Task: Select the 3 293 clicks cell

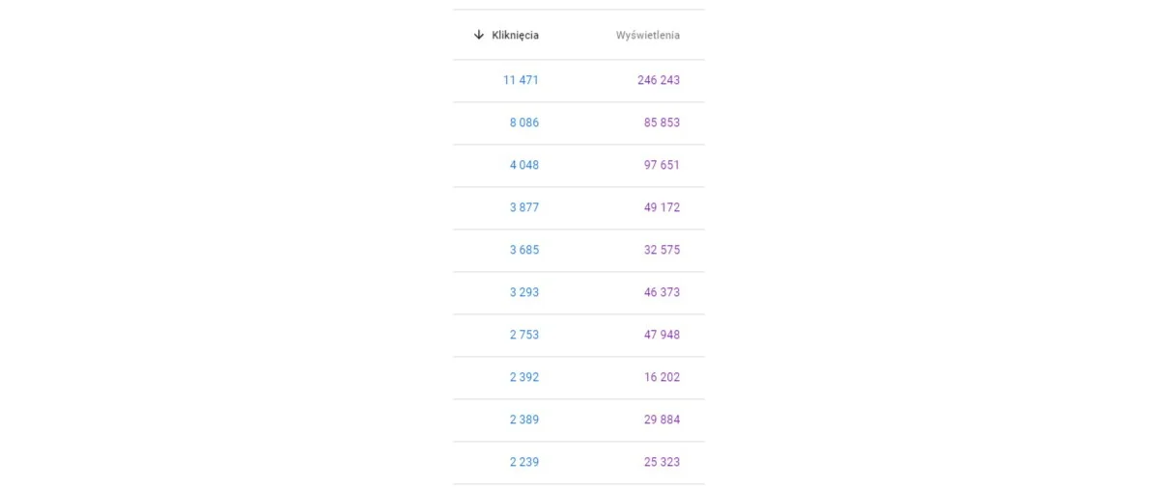Action: click(524, 292)
